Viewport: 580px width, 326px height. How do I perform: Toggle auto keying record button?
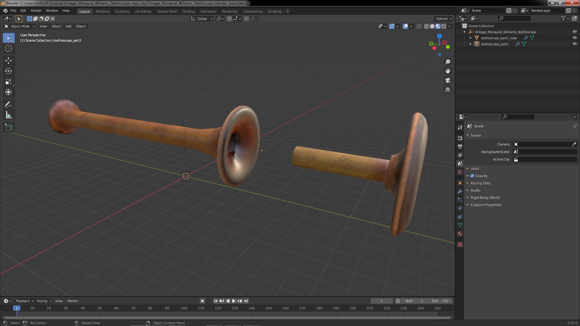coord(202,301)
